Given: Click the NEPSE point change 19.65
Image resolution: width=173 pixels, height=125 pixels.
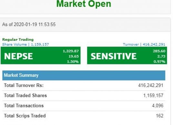Looking at the screenshot, I should pyautogui.click(x=74, y=56).
